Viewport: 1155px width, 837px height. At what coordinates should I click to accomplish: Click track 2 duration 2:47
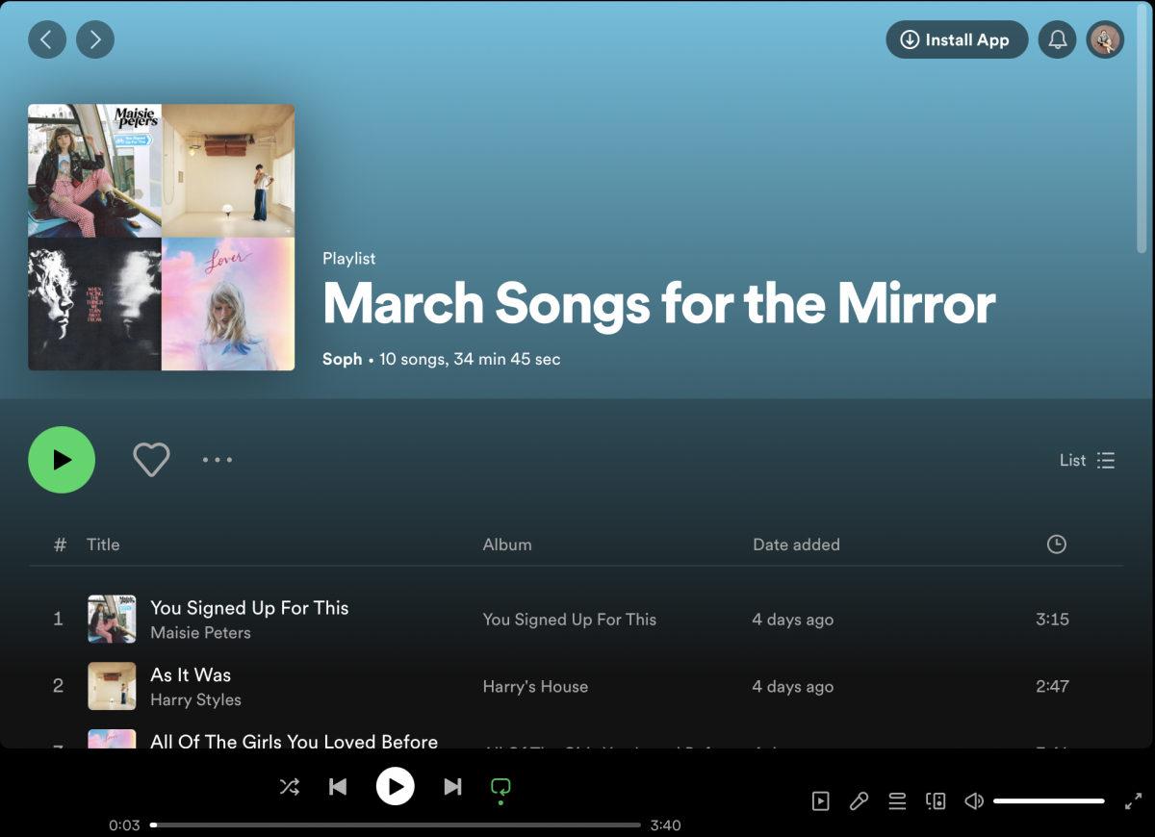coord(1052,687)
